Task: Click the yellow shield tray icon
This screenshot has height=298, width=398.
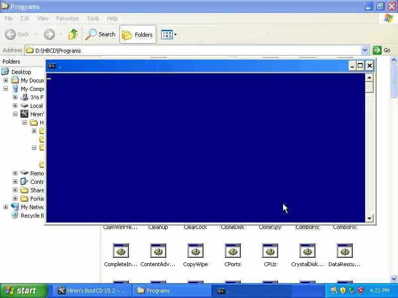Action: click(343, 291)
